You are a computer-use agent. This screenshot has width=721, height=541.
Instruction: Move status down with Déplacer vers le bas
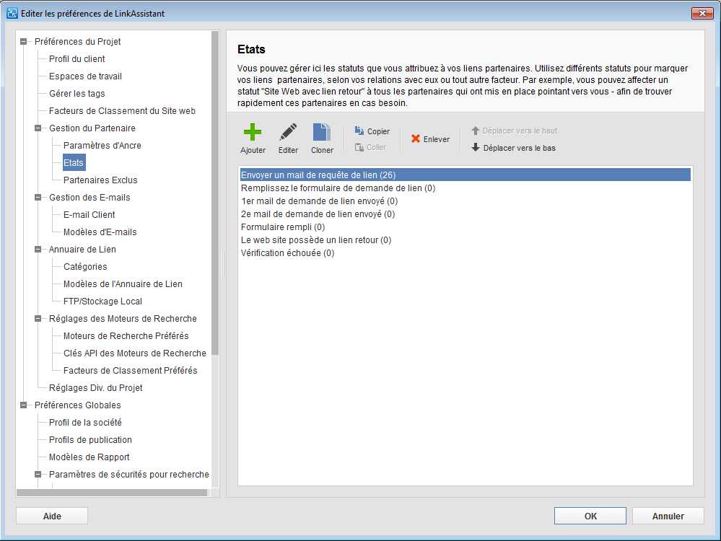tap(513, 148)
